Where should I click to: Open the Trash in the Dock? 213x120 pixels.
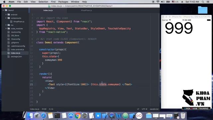183,116
